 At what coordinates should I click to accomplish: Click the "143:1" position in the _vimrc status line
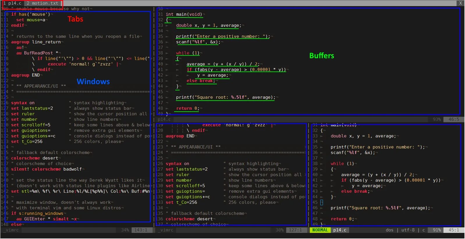click(x=141, y=230)
